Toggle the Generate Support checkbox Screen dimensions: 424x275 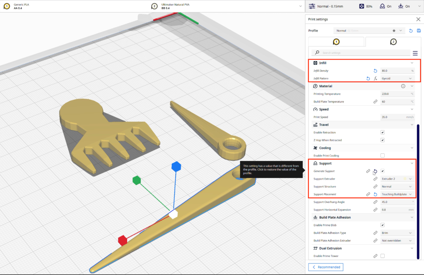click(x=382, y=171)
